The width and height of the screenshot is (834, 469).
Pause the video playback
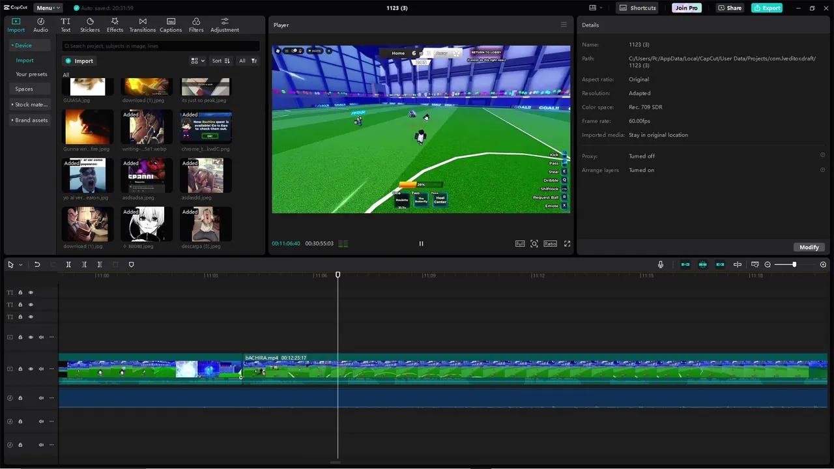[x=421, y=244]
